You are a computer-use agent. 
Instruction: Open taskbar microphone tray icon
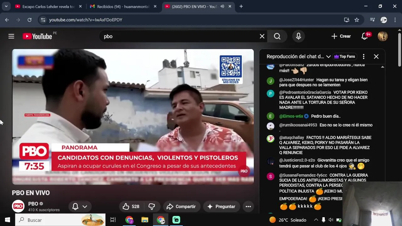pyautogui.click(x=323, y=220)
